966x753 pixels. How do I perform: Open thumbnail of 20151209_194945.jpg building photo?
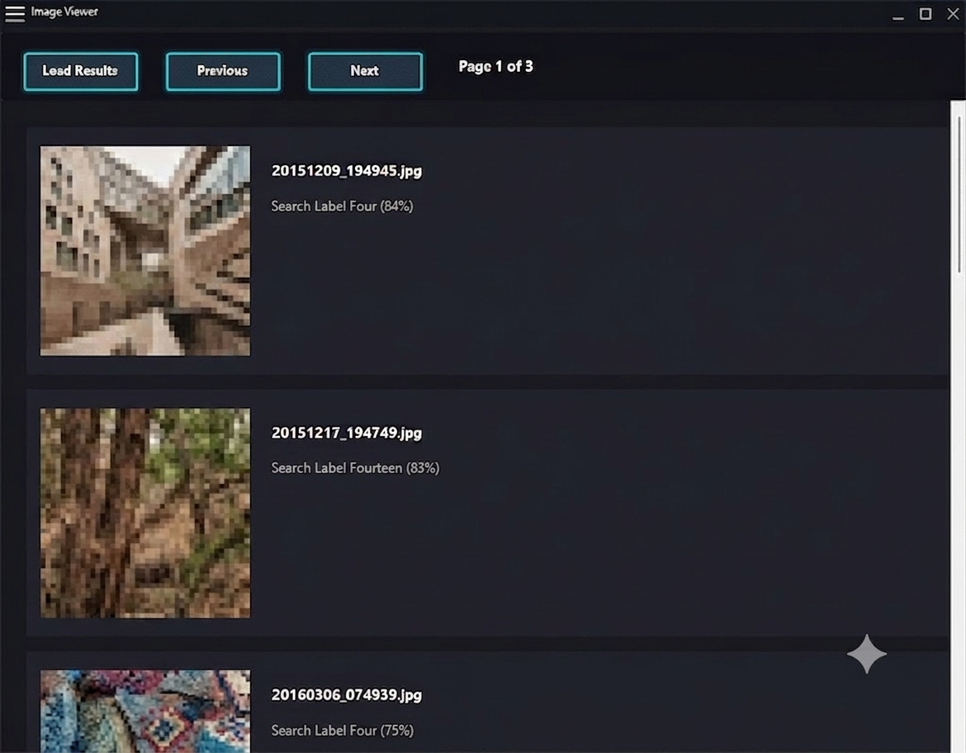tap(145, 251)
